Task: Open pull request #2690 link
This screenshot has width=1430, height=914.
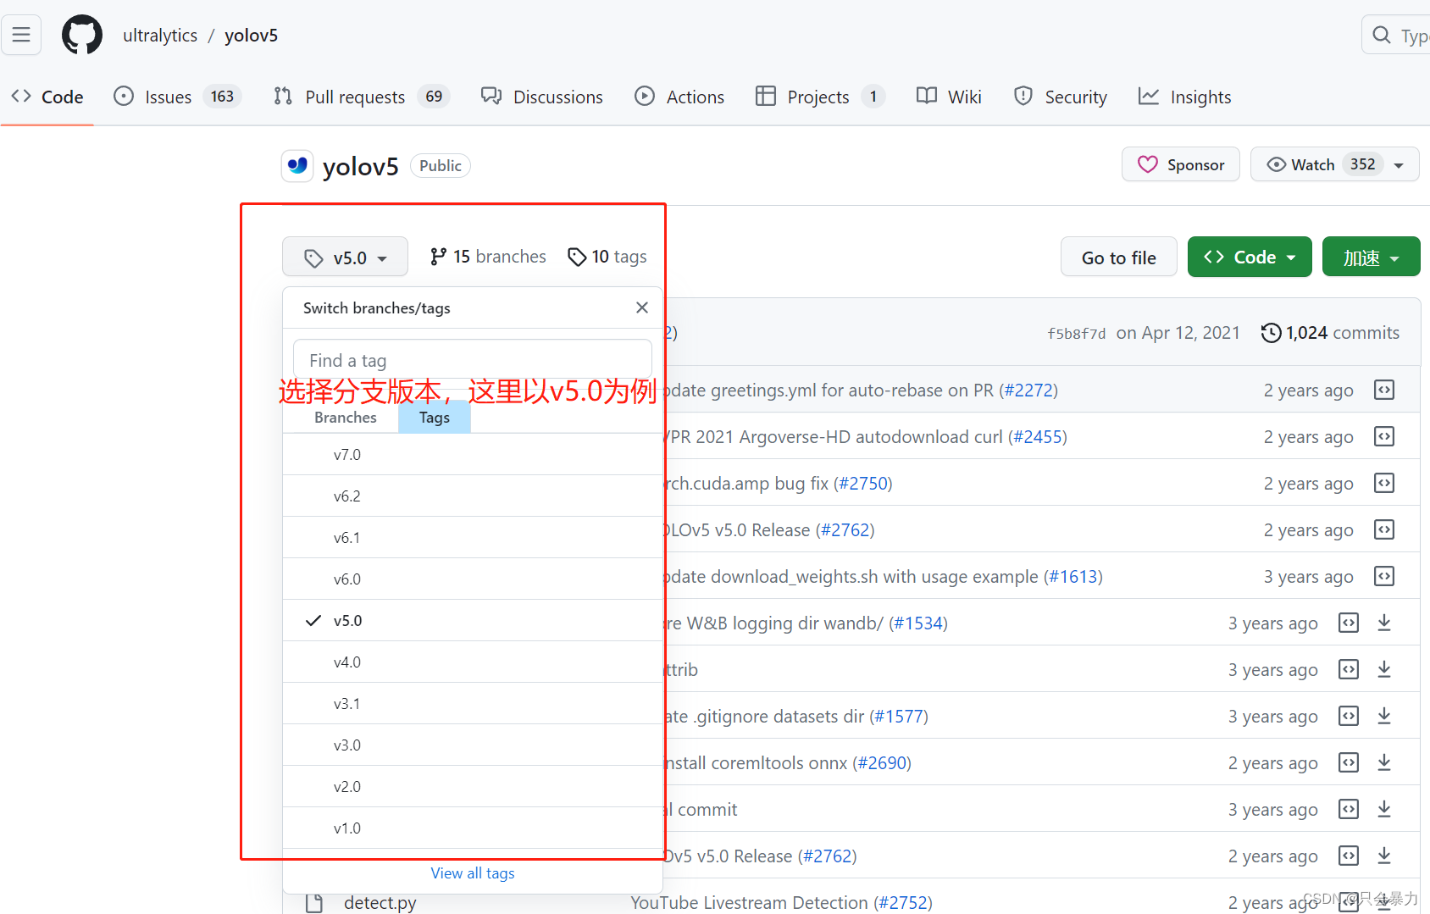Action: (x=882, y=763)
